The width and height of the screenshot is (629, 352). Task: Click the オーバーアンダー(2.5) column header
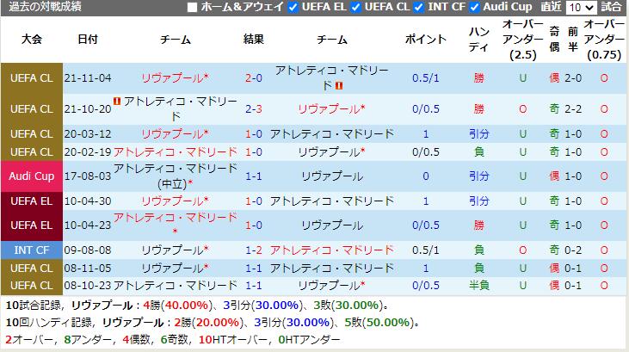click(522, 40)
